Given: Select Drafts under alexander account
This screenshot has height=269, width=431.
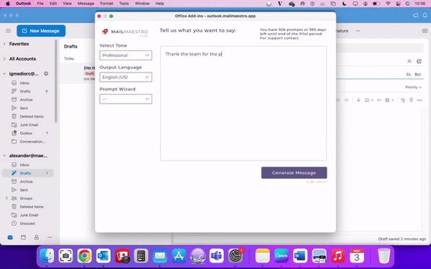Looking at the screenshot, I should click(x=28, y=173).
